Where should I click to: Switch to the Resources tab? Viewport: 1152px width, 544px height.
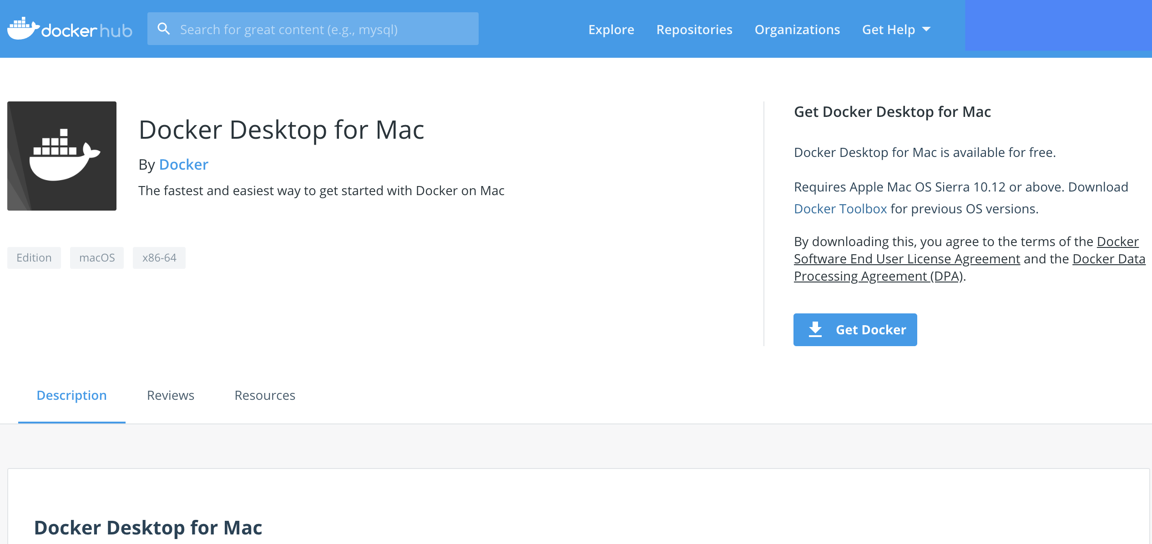pos(265,396)
